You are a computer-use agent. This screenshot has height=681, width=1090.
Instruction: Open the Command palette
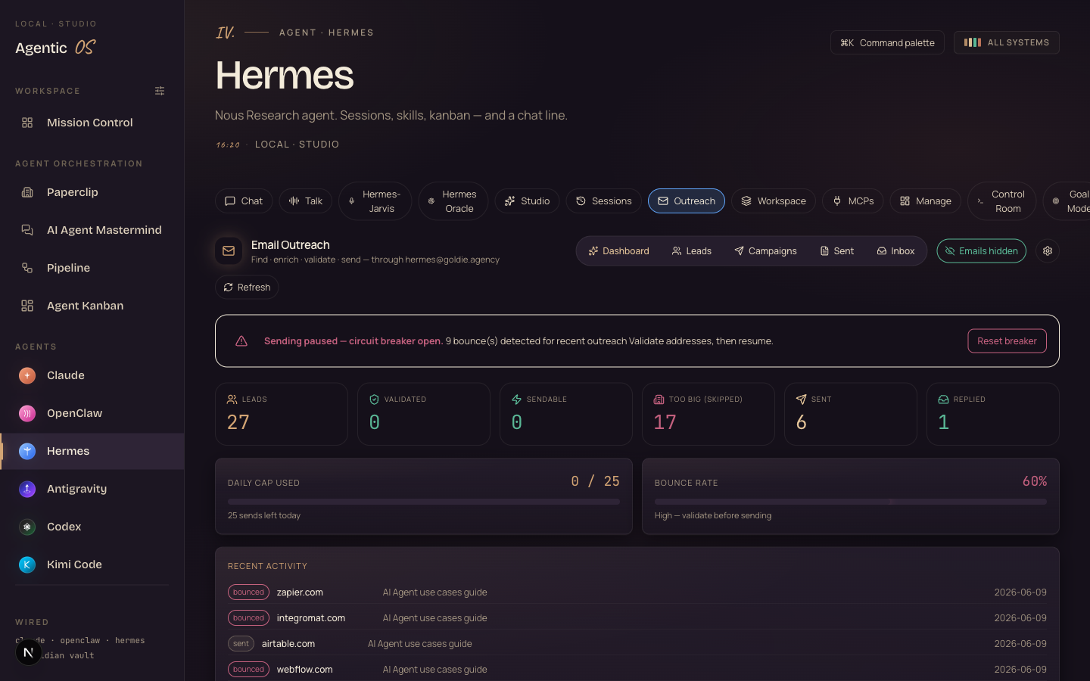click(x=887, y=42)
